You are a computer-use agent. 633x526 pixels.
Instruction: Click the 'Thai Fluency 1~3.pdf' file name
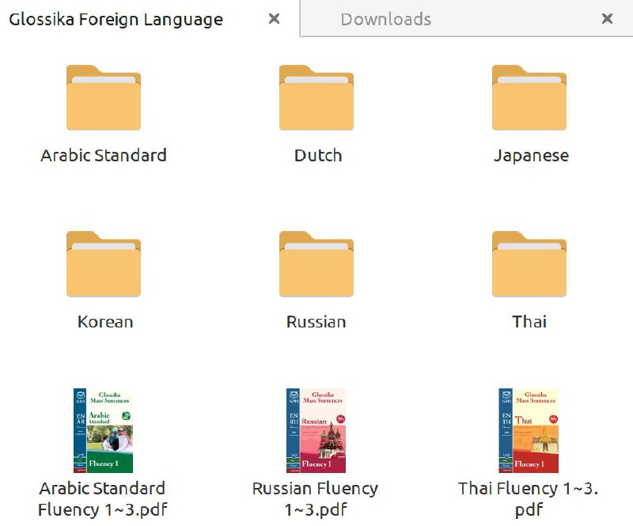pyautogui.click(x=529, y=499)
